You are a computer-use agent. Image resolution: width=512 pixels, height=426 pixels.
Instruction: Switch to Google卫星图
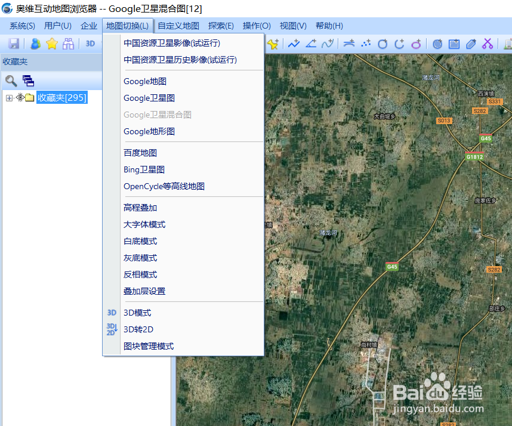(192, 98)
